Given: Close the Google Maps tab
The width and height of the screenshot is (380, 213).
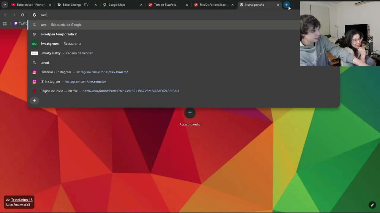Looking at the screenshot, I should point(141,5).
